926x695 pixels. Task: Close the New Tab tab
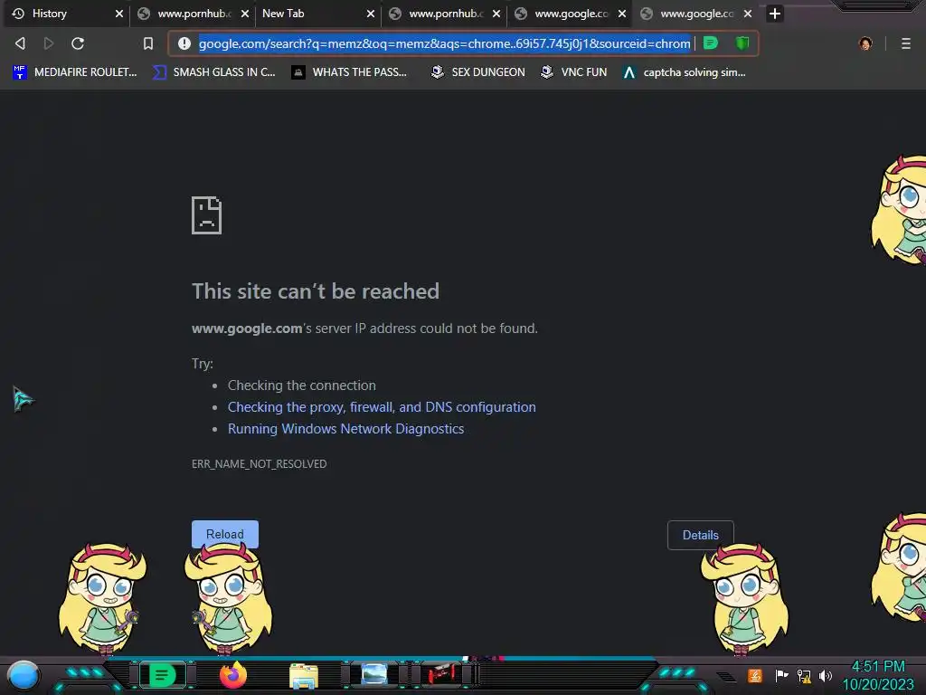click(370, 14)
